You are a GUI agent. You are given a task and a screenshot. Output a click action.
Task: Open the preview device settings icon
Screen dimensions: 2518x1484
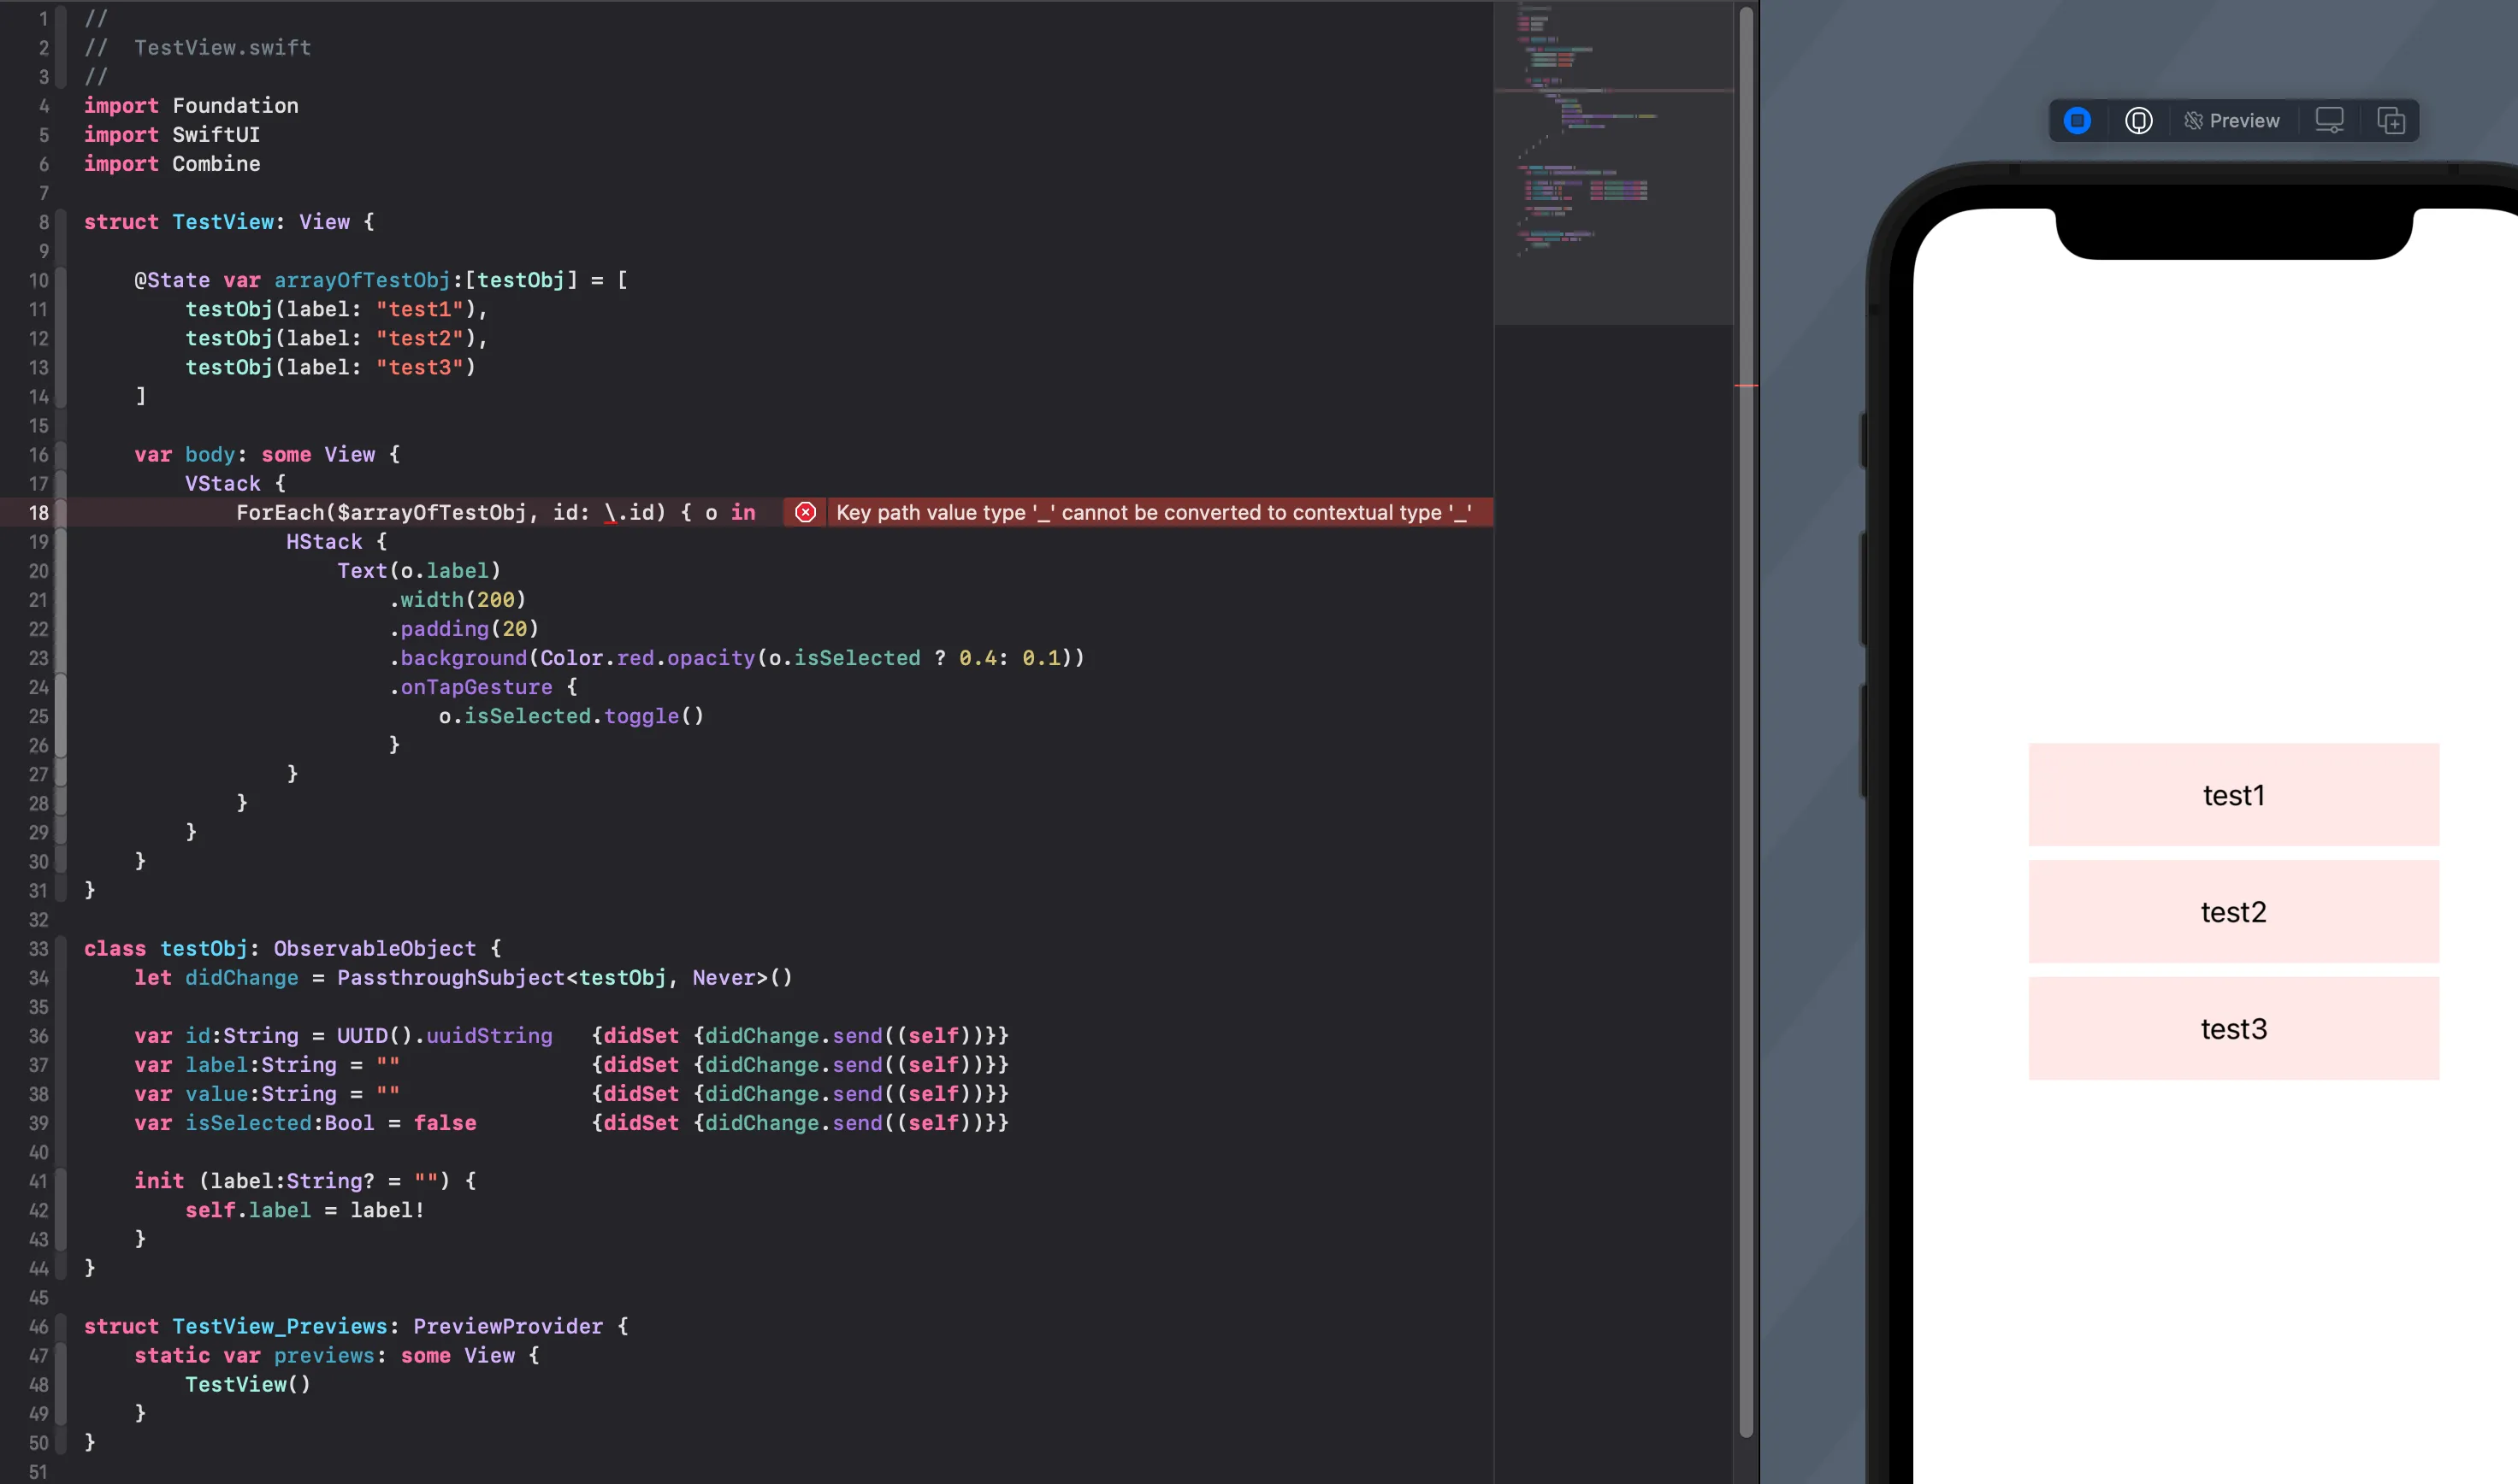click(x=2329, y=121)
